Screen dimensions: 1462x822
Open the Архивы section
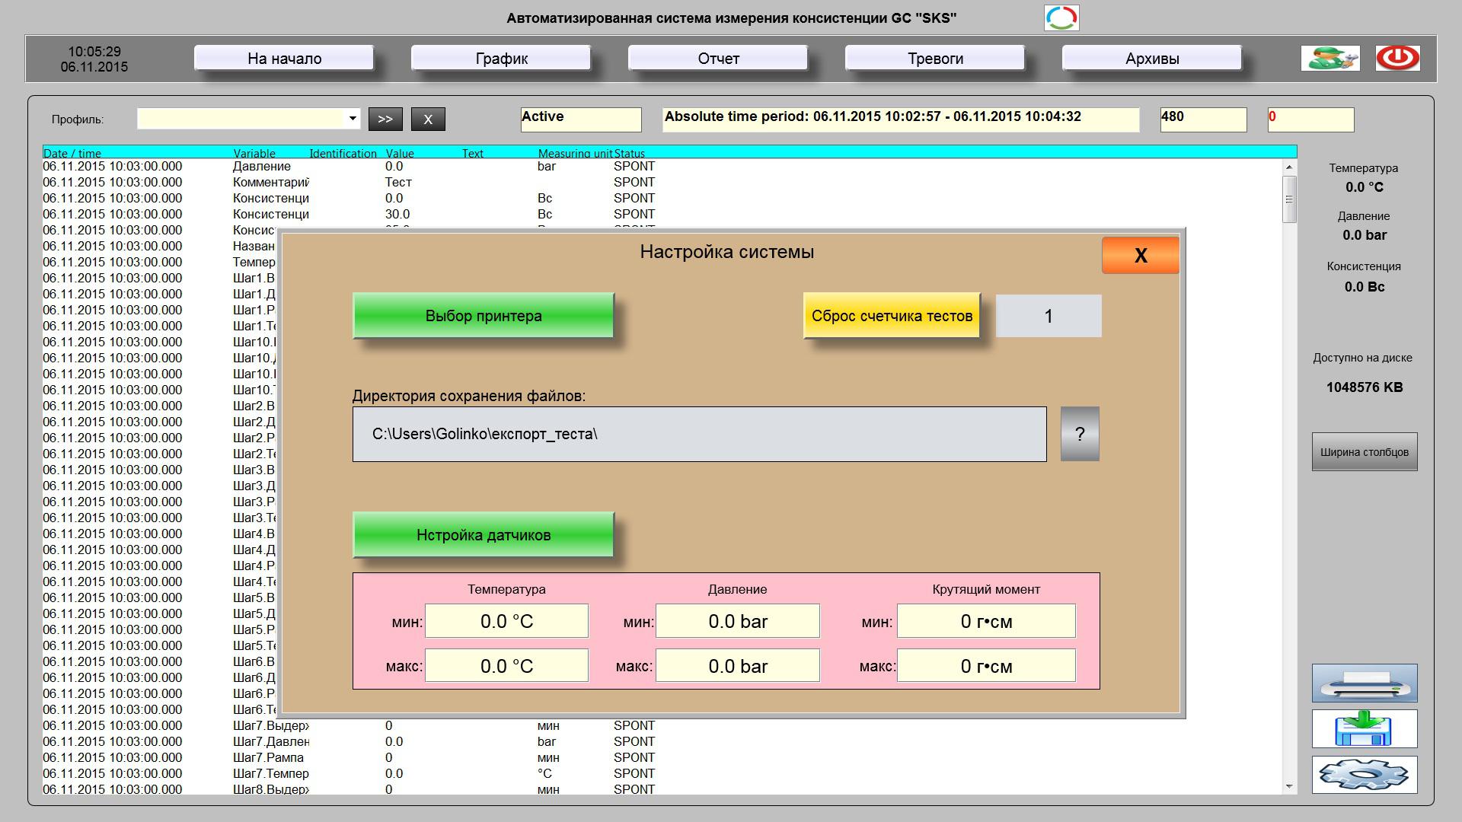pyautogui.click(x=1151, y=59)
